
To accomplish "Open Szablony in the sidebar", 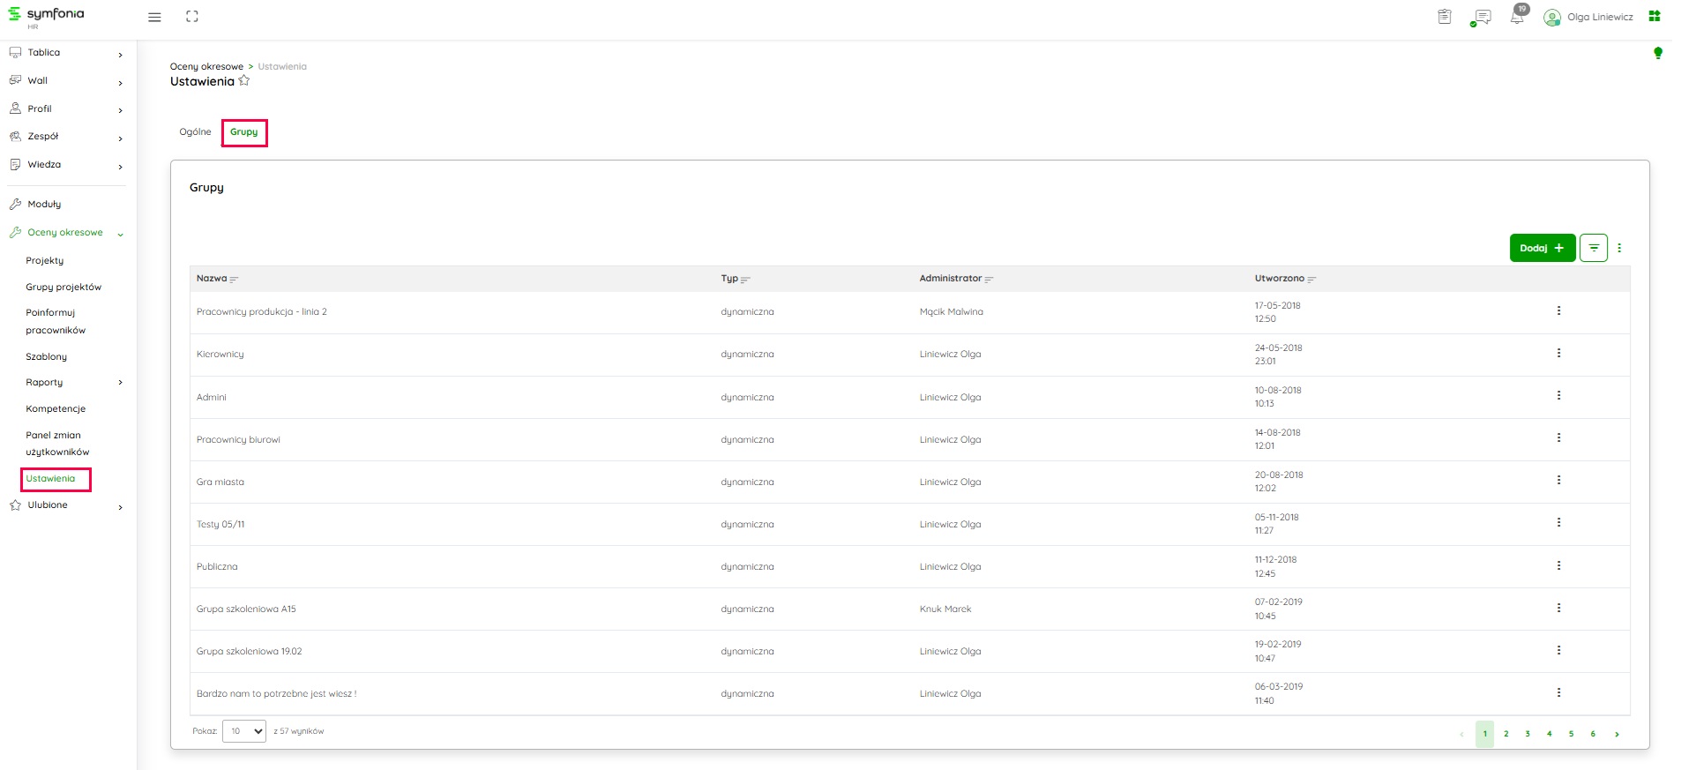I will pos(47,357).
